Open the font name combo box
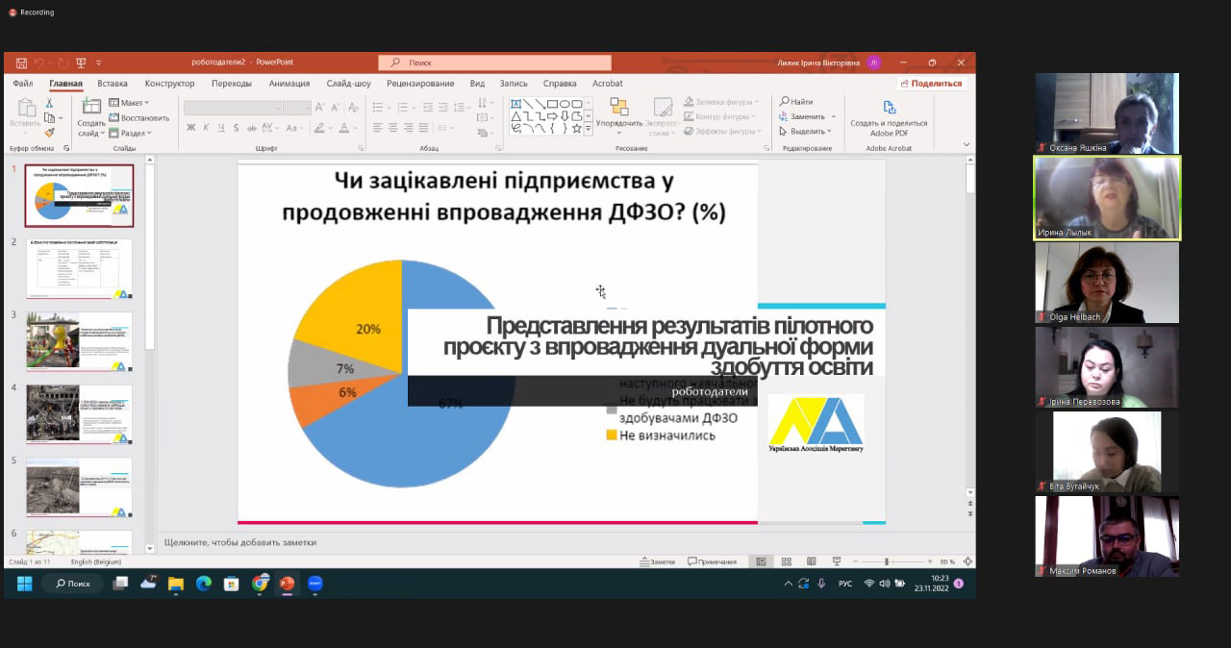 tap(234, 108)
